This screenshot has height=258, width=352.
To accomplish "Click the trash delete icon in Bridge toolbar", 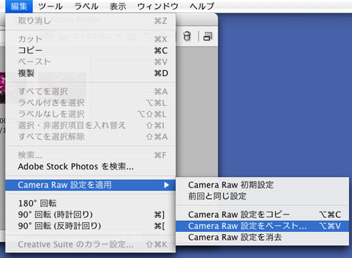I will 187,37.
